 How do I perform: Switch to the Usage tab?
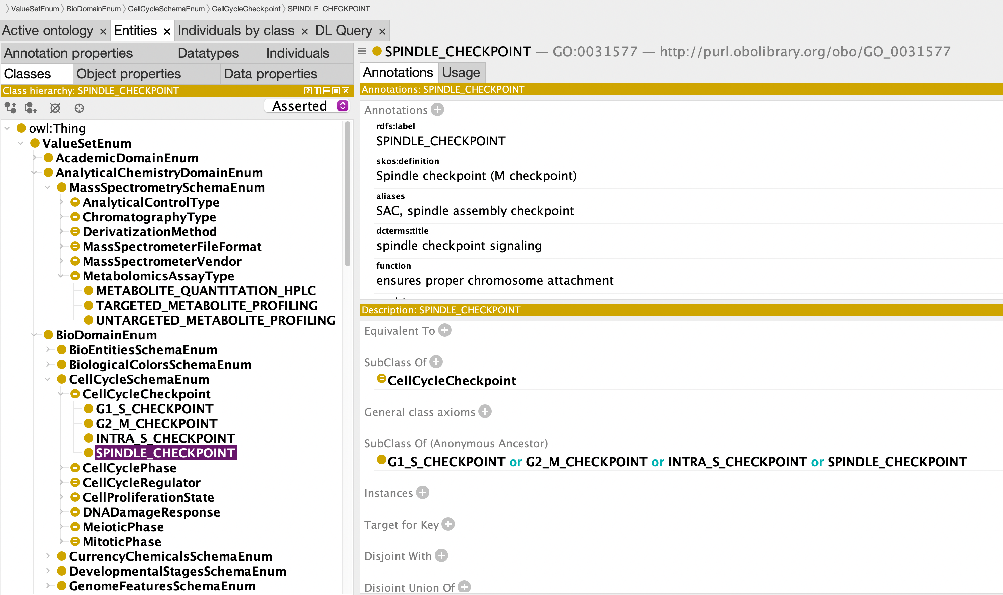(461, 72)
